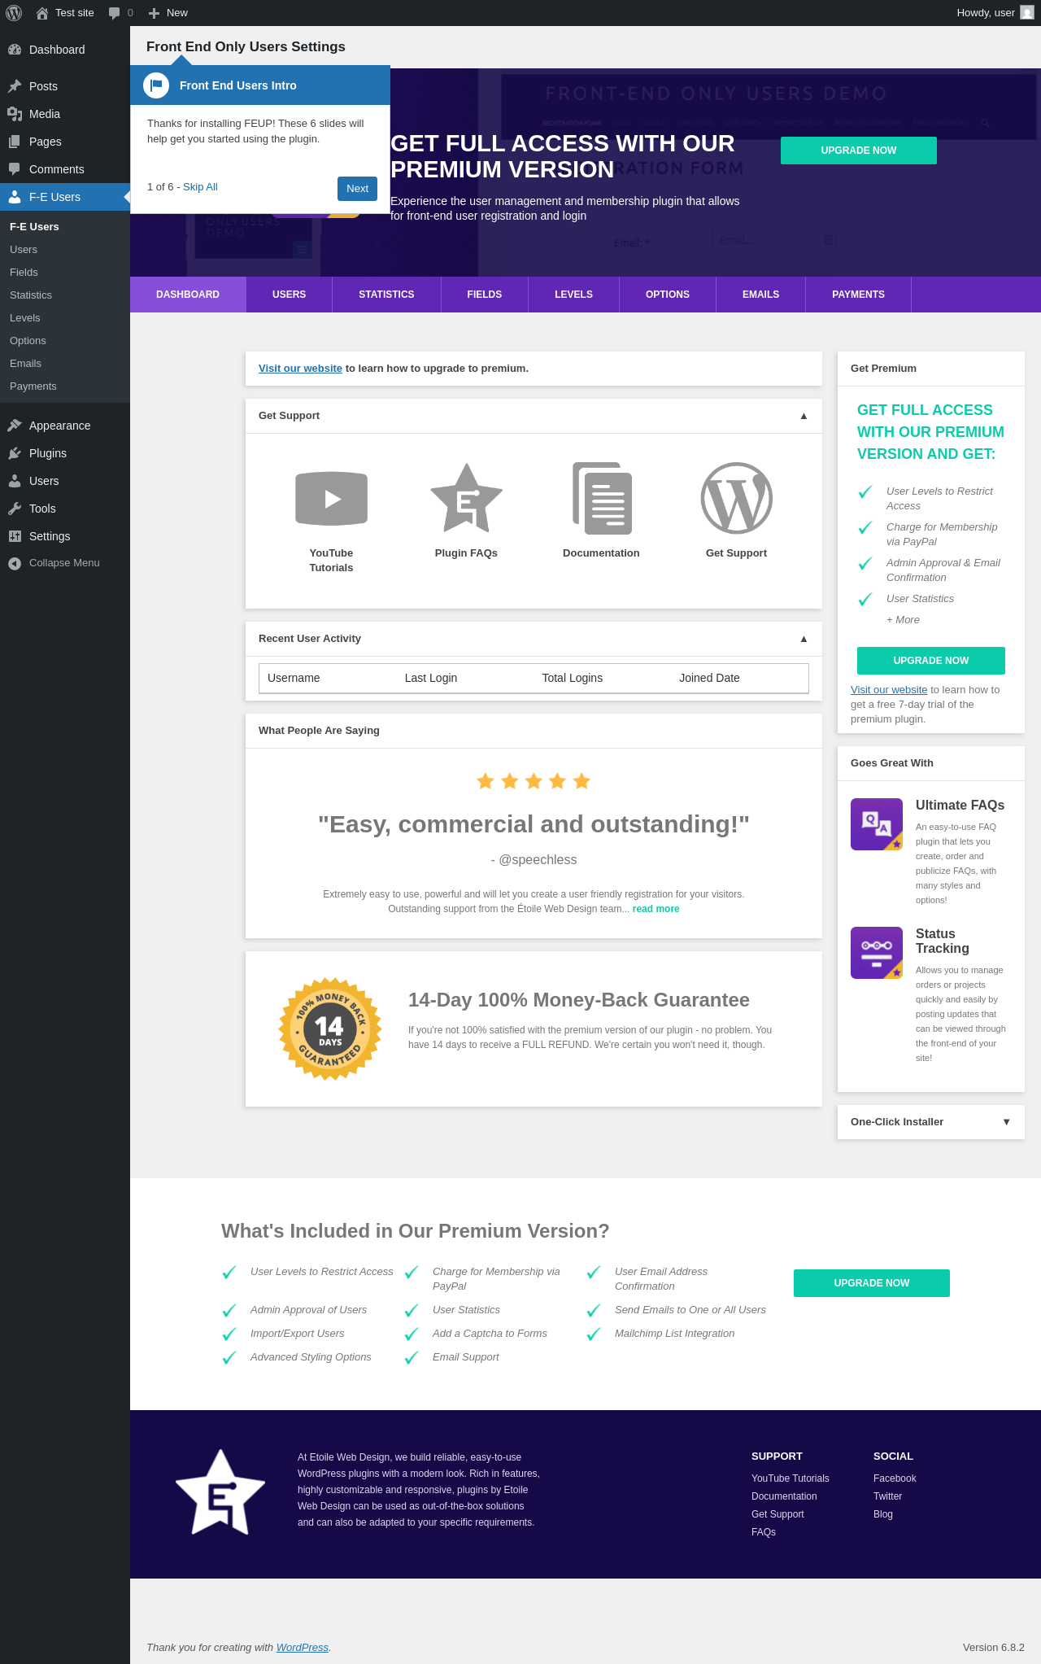1041x1664 pixels.
Task: Click the Skip All link
Action: pos(200,187)
